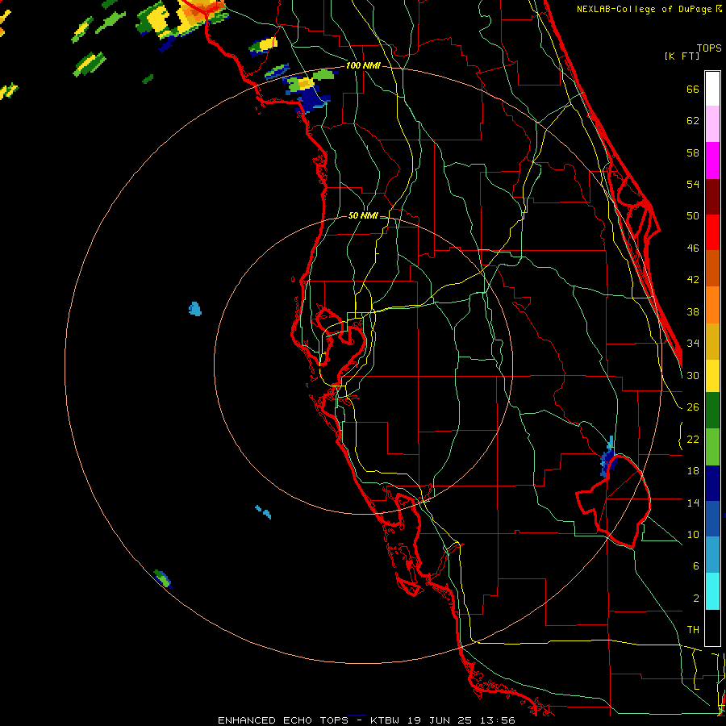The image size is (726, 726).
Task: Click the '66' legend value label
Action: 693,89
